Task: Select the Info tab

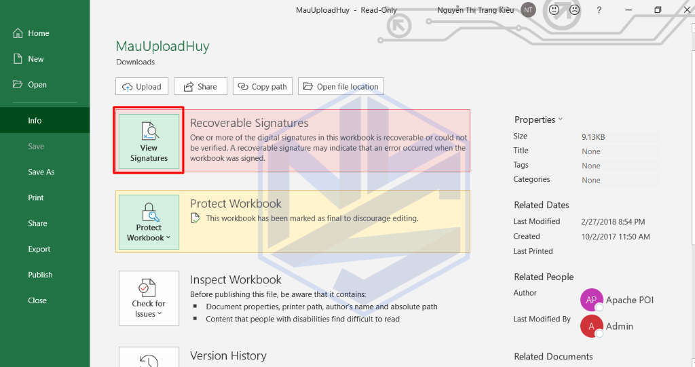Action: coord(45,120)
